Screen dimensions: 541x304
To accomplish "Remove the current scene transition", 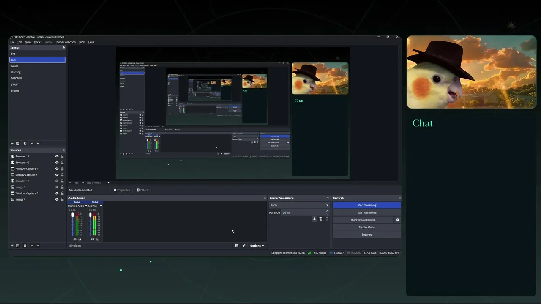I will (321, 219).
